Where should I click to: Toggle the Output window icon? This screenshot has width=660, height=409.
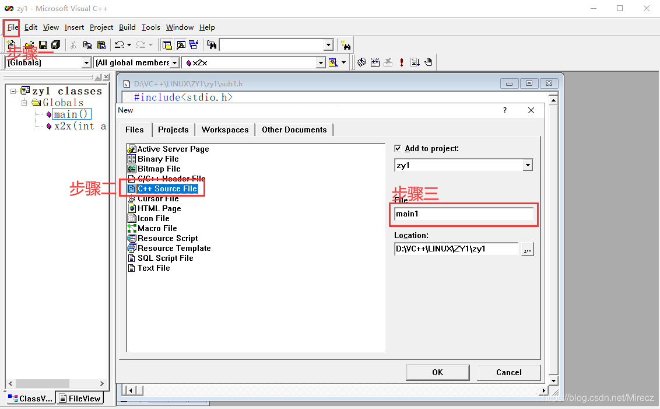pos(181,45)
